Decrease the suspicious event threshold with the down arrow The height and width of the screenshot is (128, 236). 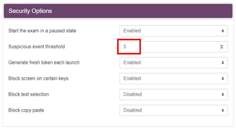pyautogui.click(x=222, y=48)
